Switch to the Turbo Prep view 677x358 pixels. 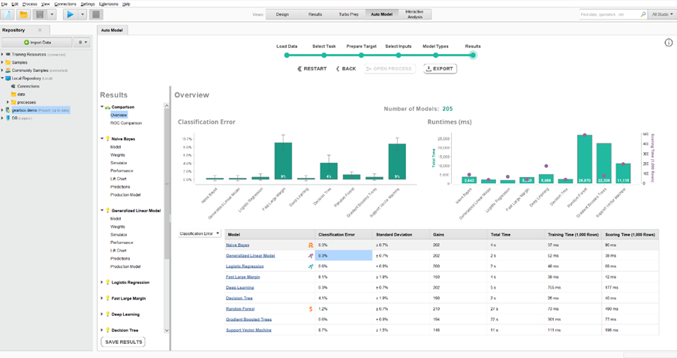click(x=348, y=14)
